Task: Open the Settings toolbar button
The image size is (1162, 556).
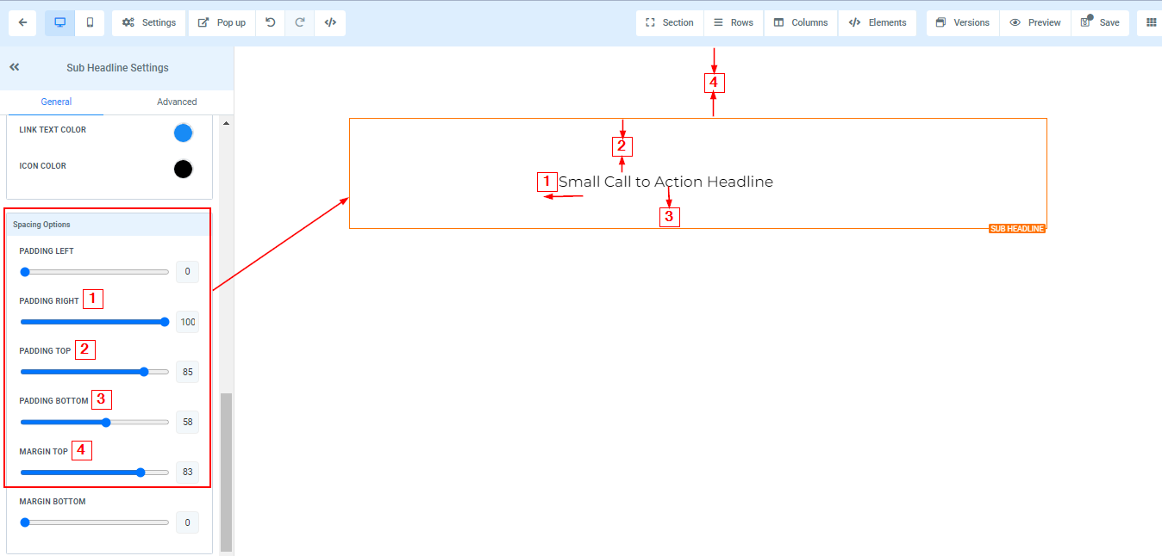Action: coord(149,22)
